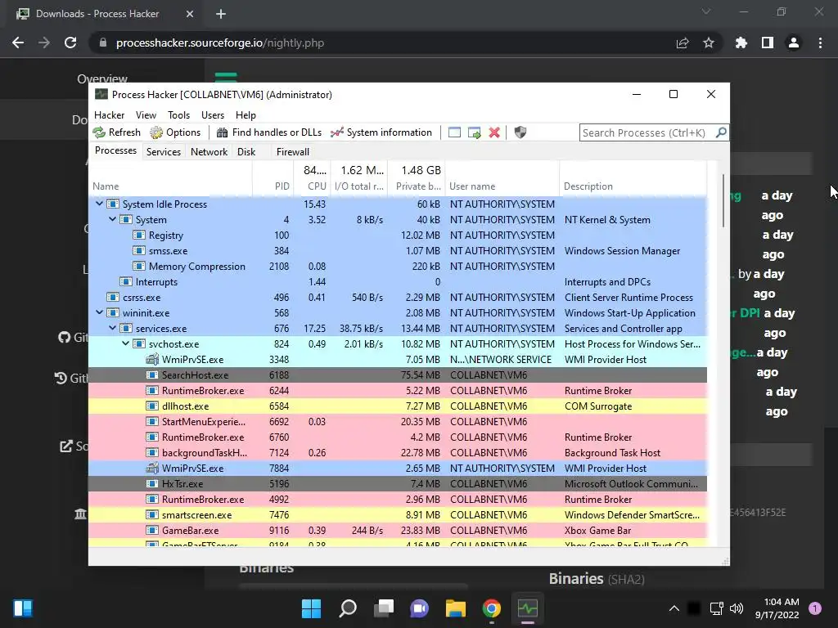Select backgroundTaskH... process row
838x628 pixels.
398,453
